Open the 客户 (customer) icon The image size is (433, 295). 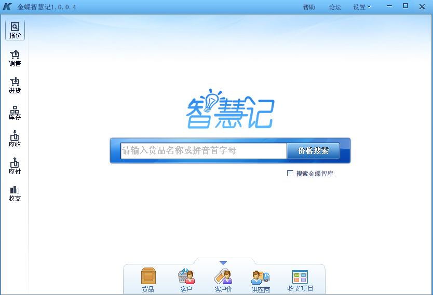click(186, 280)
